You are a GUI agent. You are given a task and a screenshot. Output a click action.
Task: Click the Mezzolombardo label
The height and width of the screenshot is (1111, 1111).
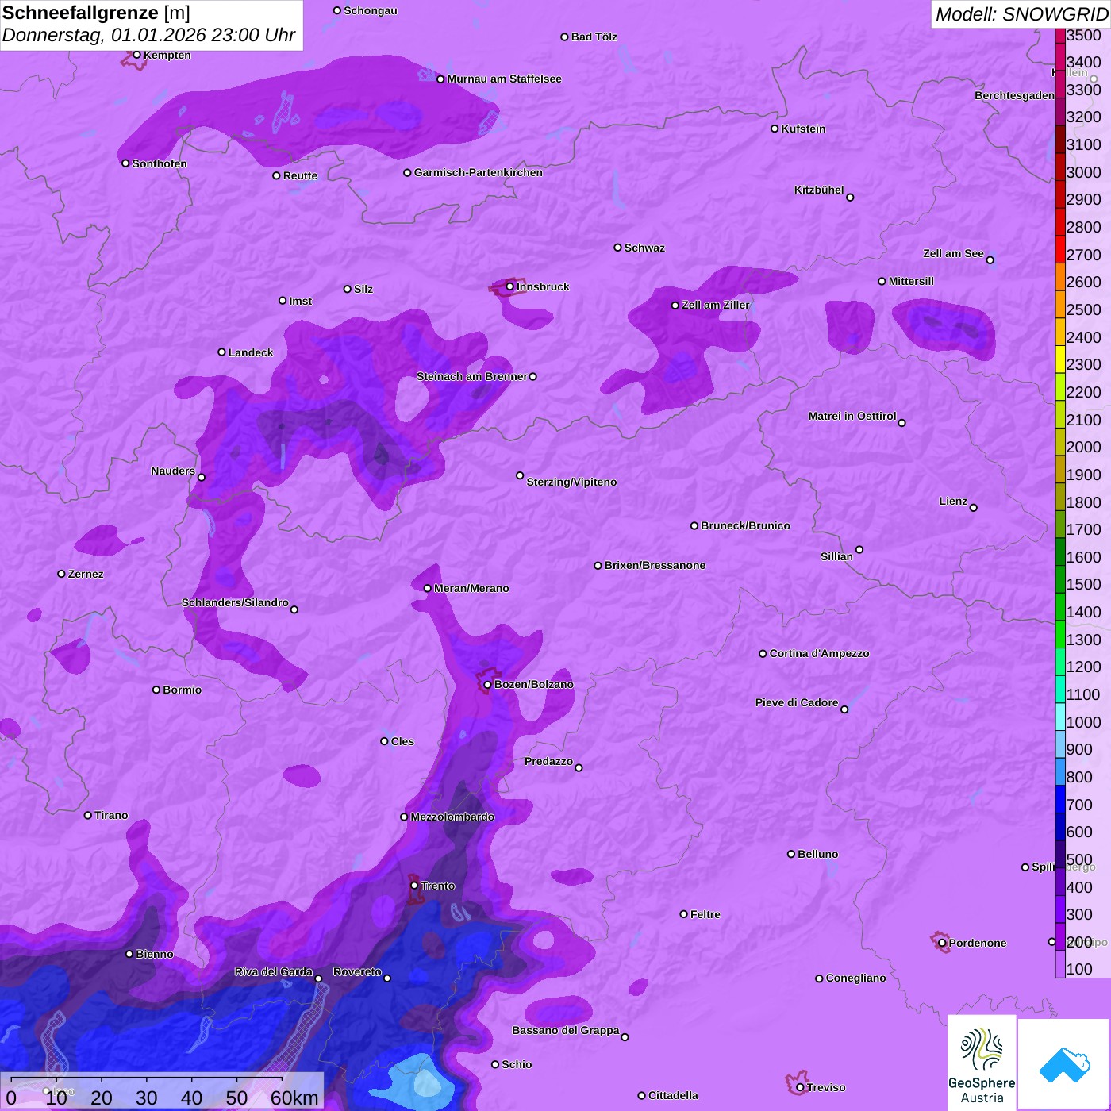pyautogui.click(x=452, y=817)
